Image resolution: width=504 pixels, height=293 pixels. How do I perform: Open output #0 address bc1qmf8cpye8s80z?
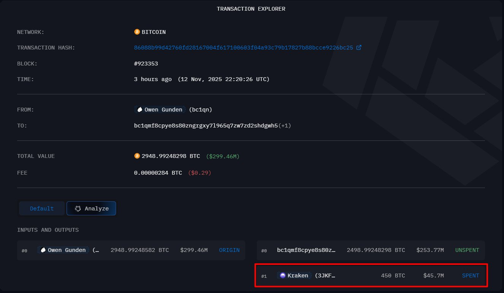point(306,250)
